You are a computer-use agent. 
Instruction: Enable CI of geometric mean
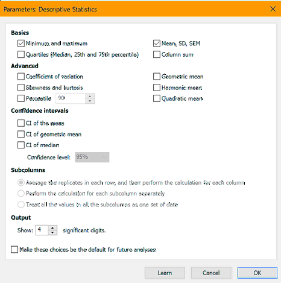21,134
